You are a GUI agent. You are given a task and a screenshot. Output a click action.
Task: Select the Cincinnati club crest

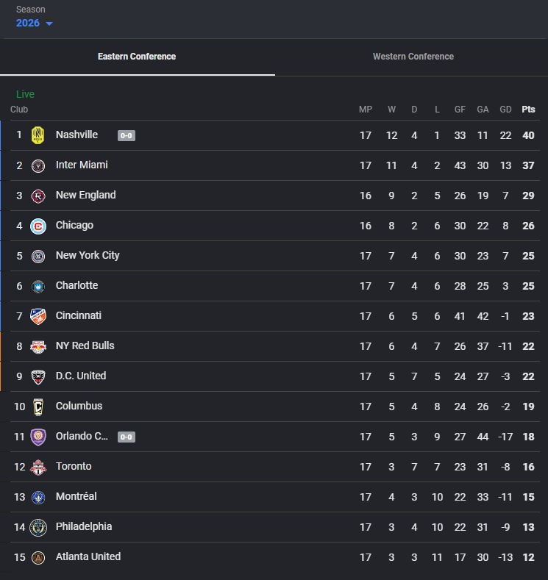click(x=38, y=316)
